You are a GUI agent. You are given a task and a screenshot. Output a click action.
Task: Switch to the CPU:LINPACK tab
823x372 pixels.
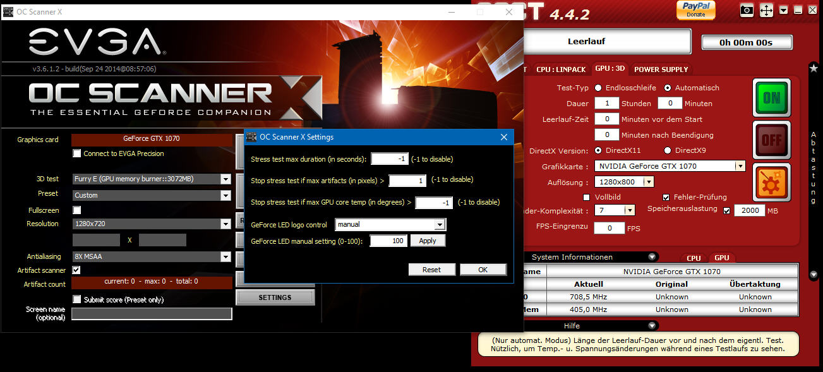click(x=561, y=69)
